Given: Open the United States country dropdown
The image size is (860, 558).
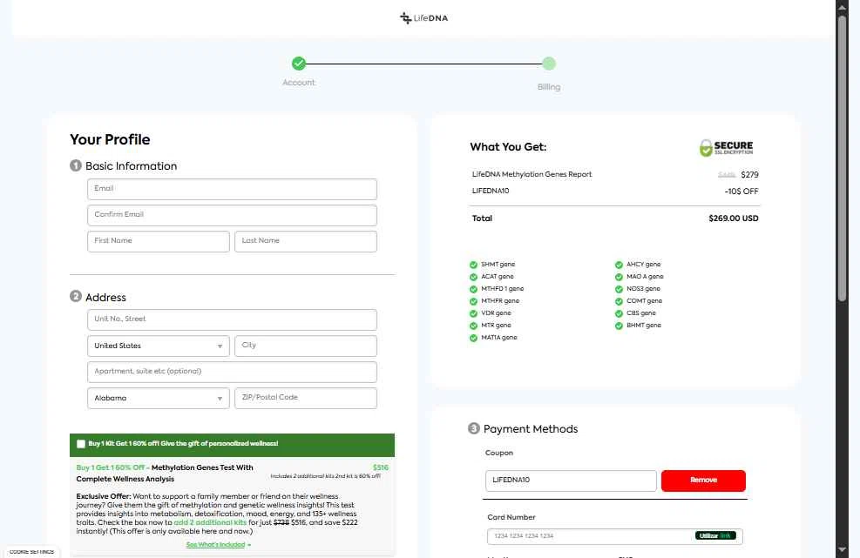Looking at the screenshot, I should click(x=158, y=346).
